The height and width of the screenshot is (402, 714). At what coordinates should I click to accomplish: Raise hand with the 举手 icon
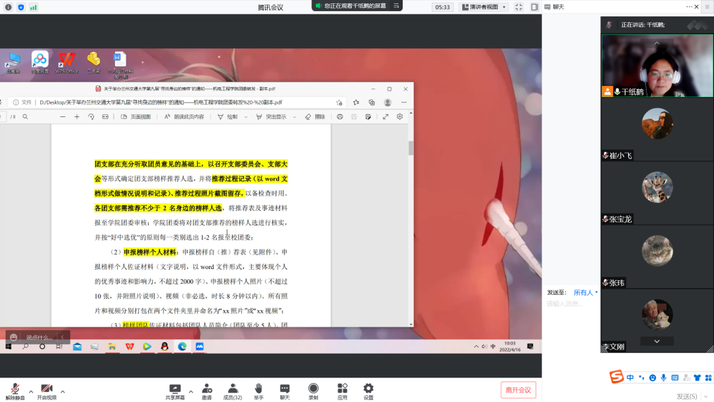click(x=258, y=389)
